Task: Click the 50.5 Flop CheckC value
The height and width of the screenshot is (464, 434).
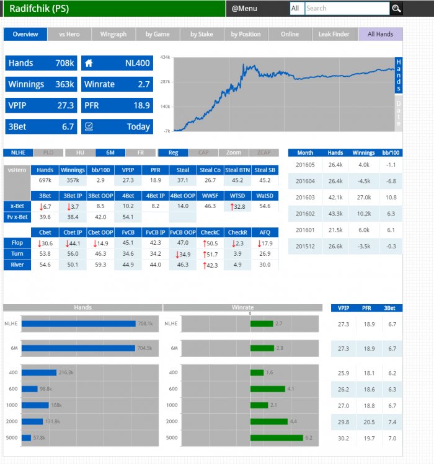Action: [210, 243]
